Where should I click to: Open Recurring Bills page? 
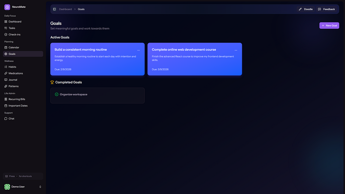(x=23, y=99)
